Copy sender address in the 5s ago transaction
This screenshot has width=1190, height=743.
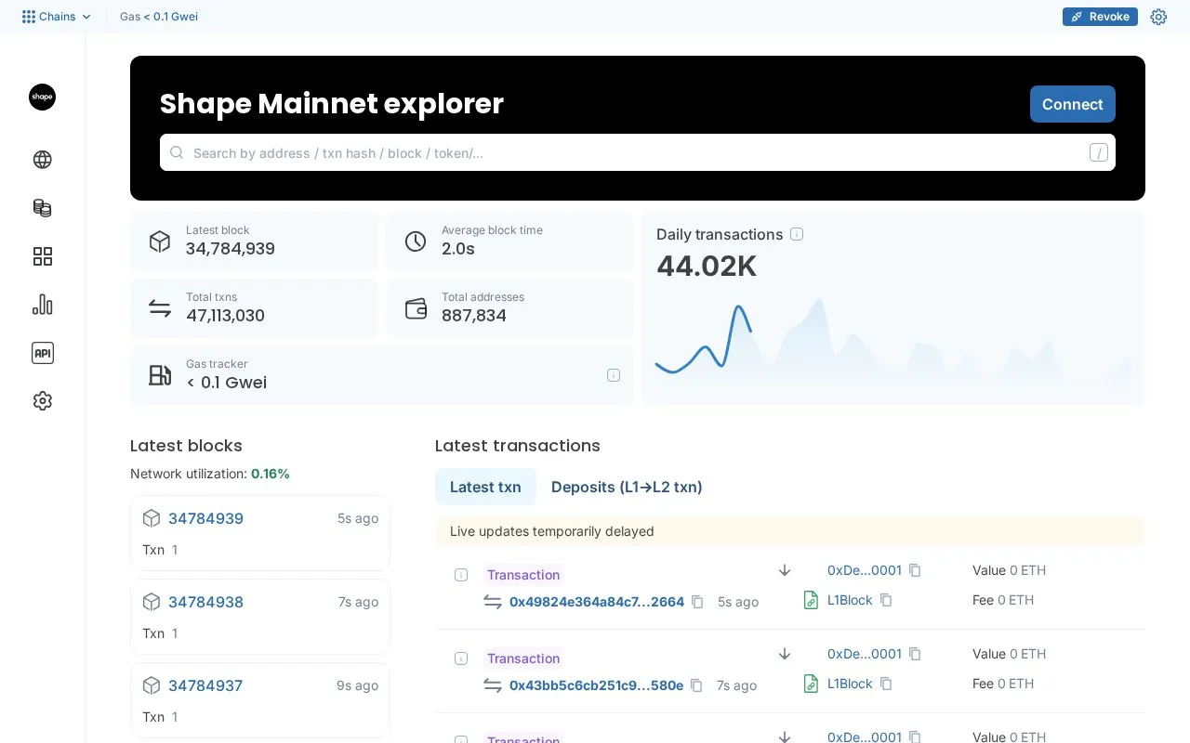click(x=915, y=570)
